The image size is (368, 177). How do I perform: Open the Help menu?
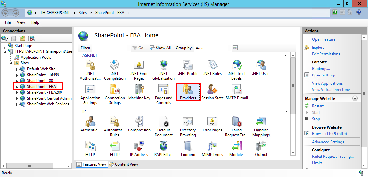tap(35, 22)
